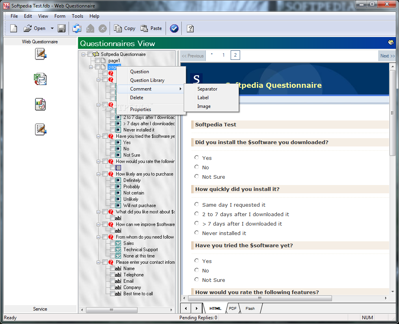
Task: Click the Save floppy disk icon
Action: [62, 28]
